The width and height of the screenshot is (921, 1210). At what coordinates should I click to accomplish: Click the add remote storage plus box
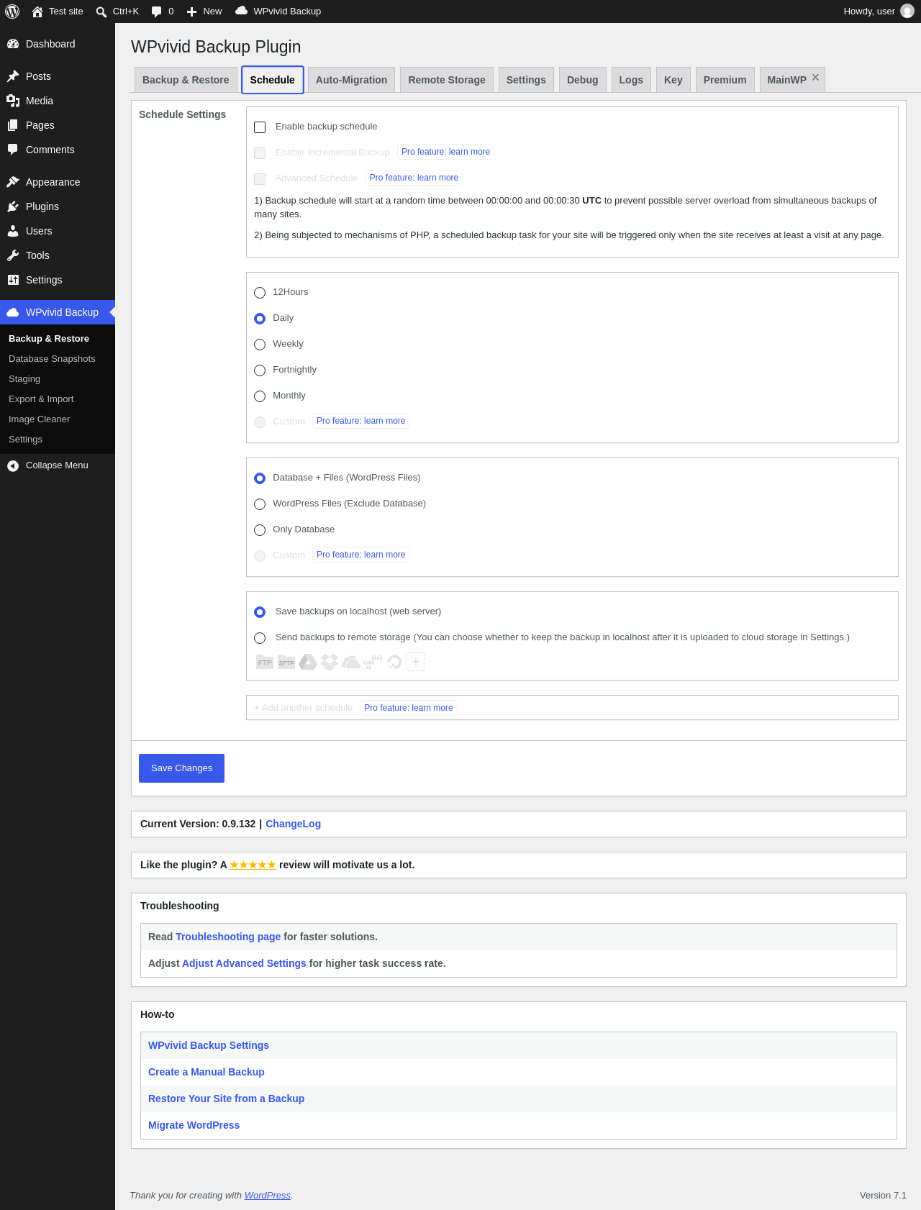[416, 662]
